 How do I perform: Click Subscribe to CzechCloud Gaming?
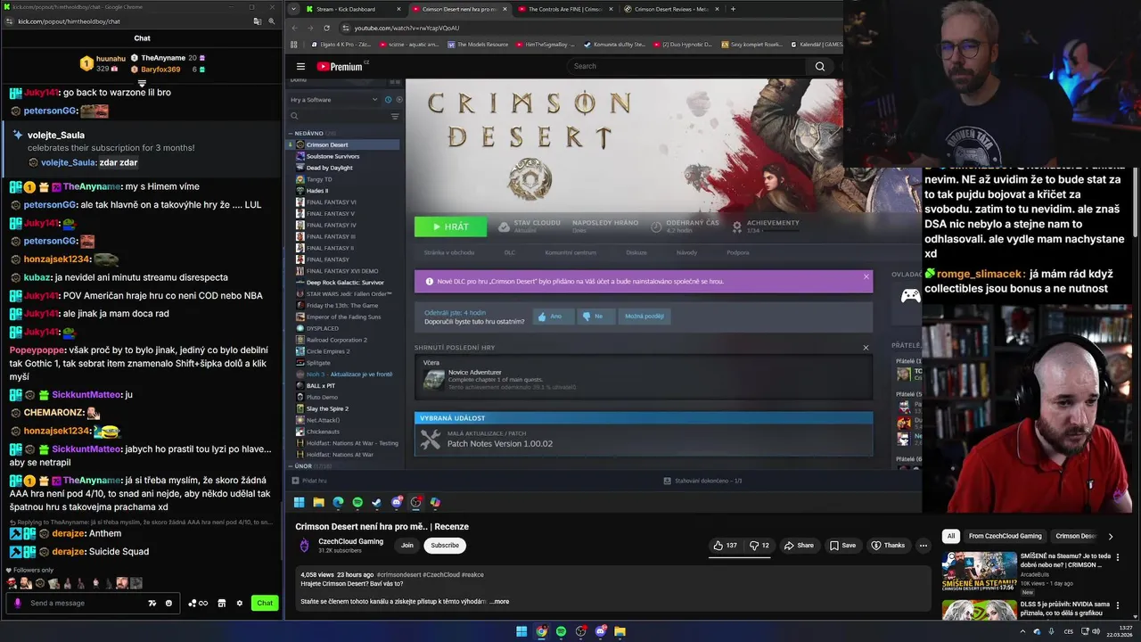pyautogui.click(x=445, y=546)
